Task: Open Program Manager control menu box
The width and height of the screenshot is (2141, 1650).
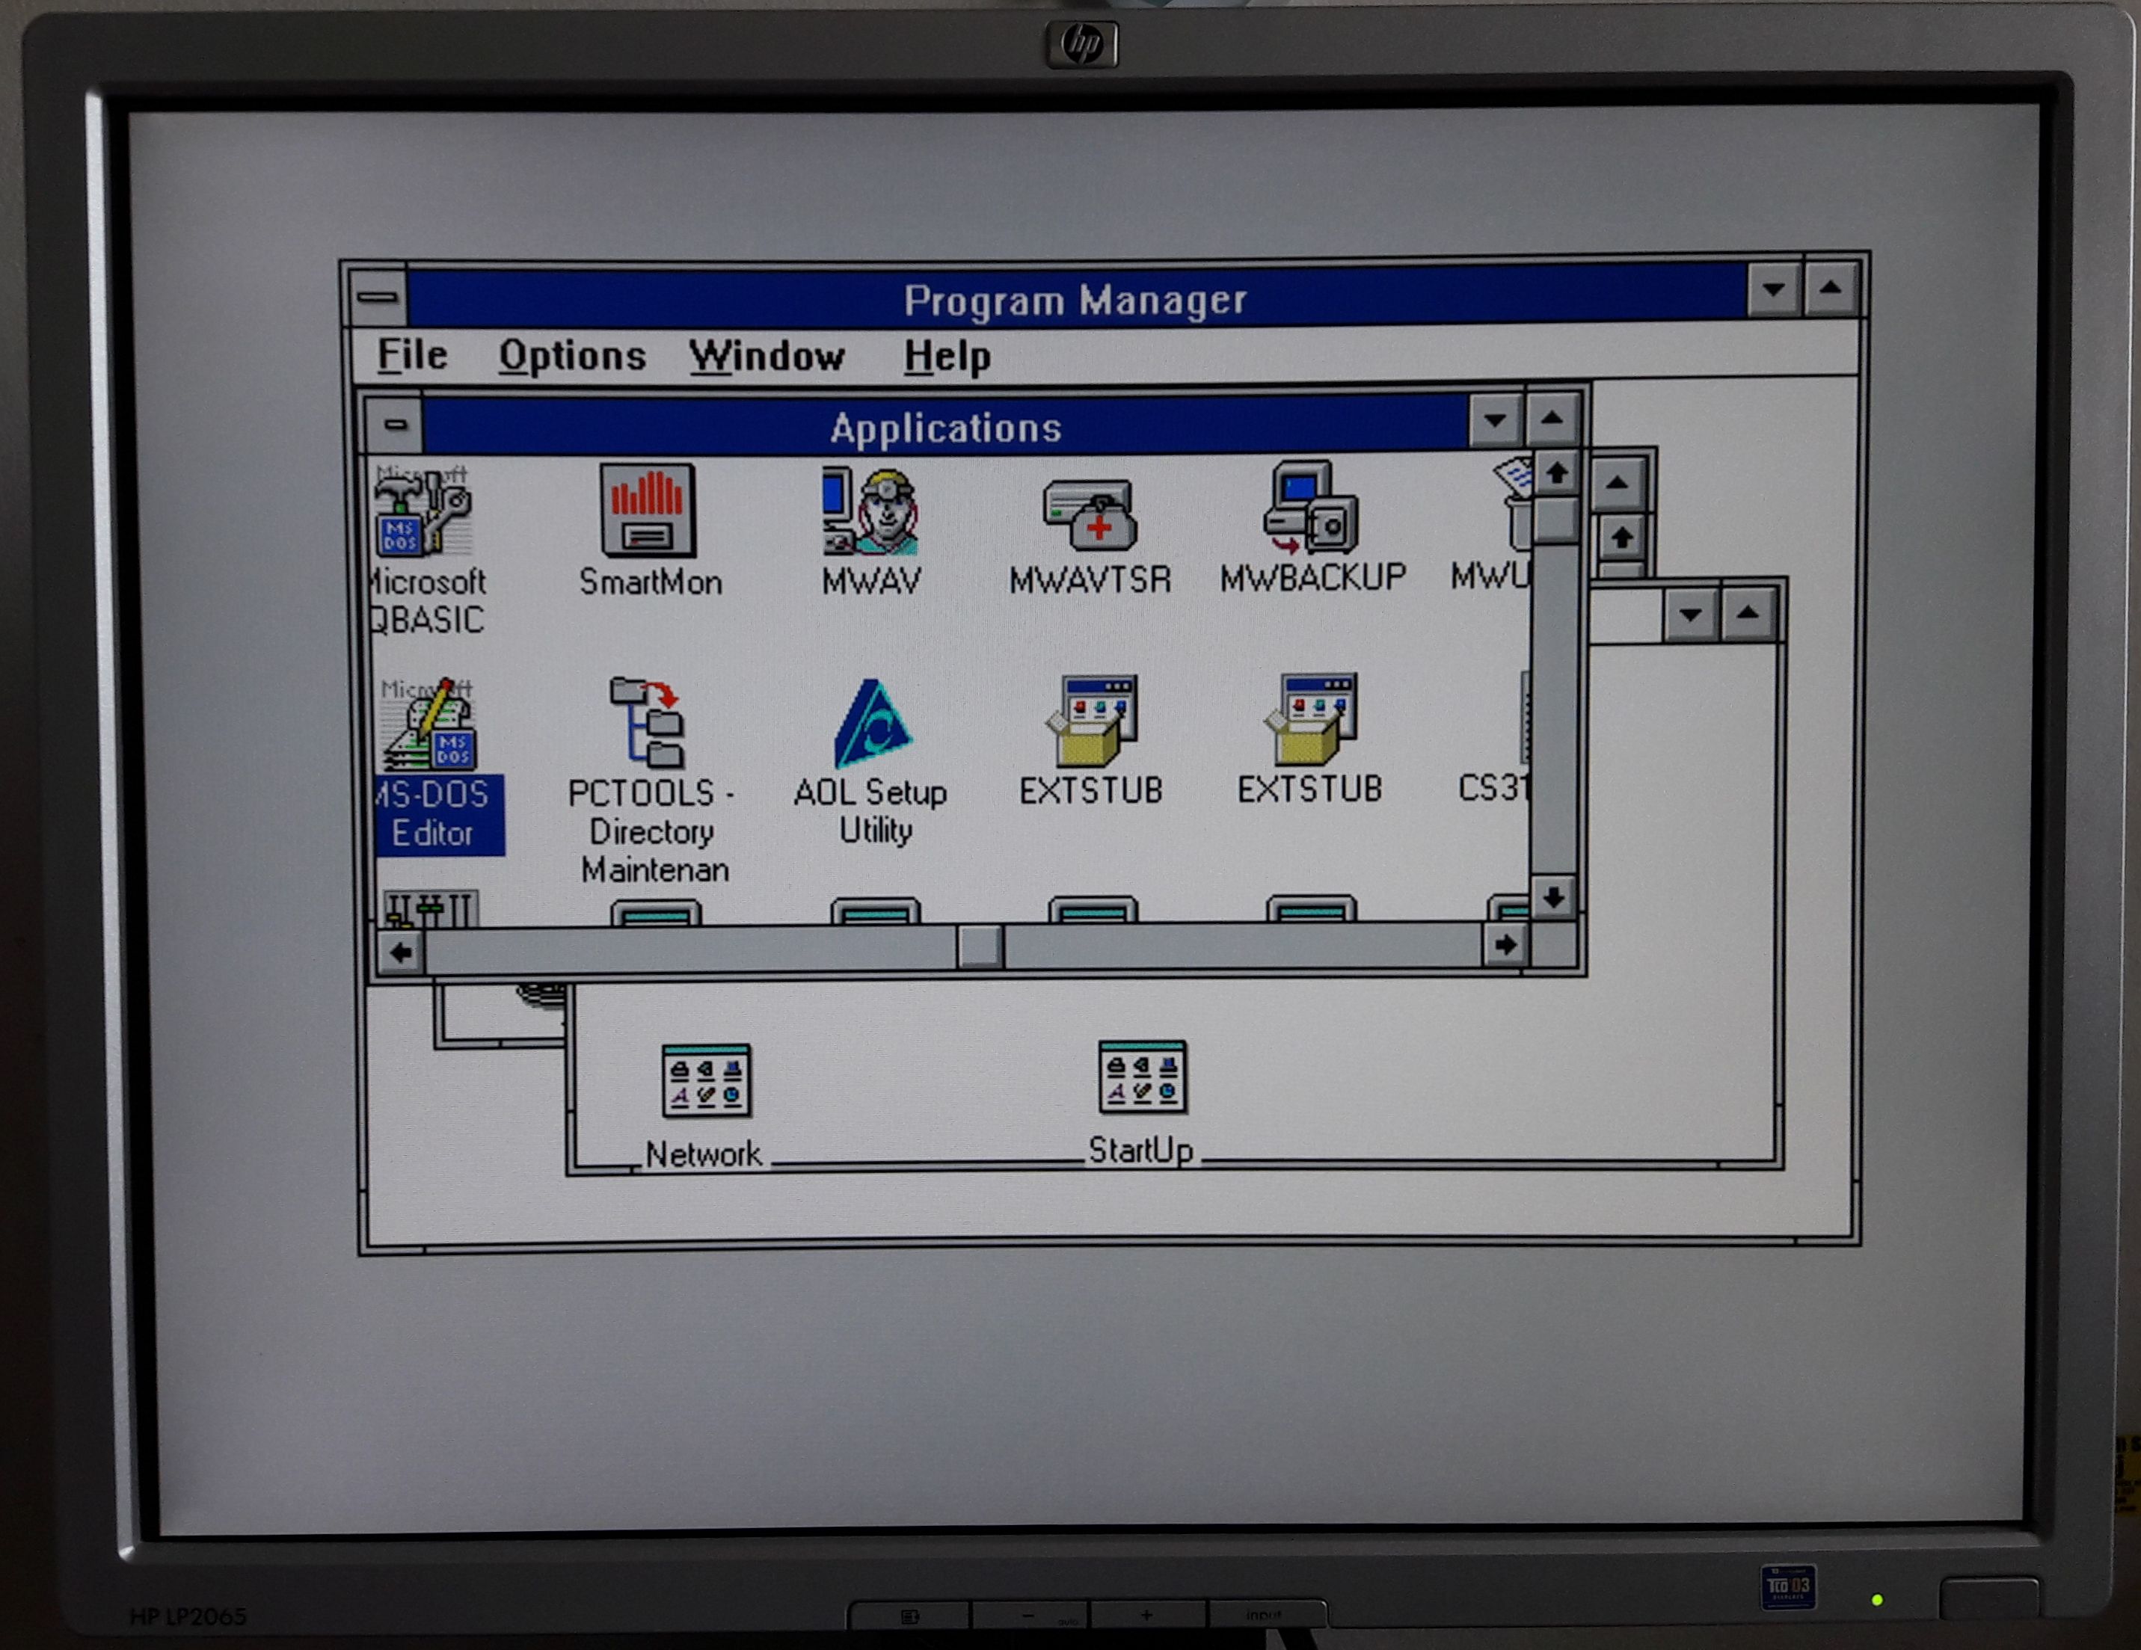Action: (378, 297)
